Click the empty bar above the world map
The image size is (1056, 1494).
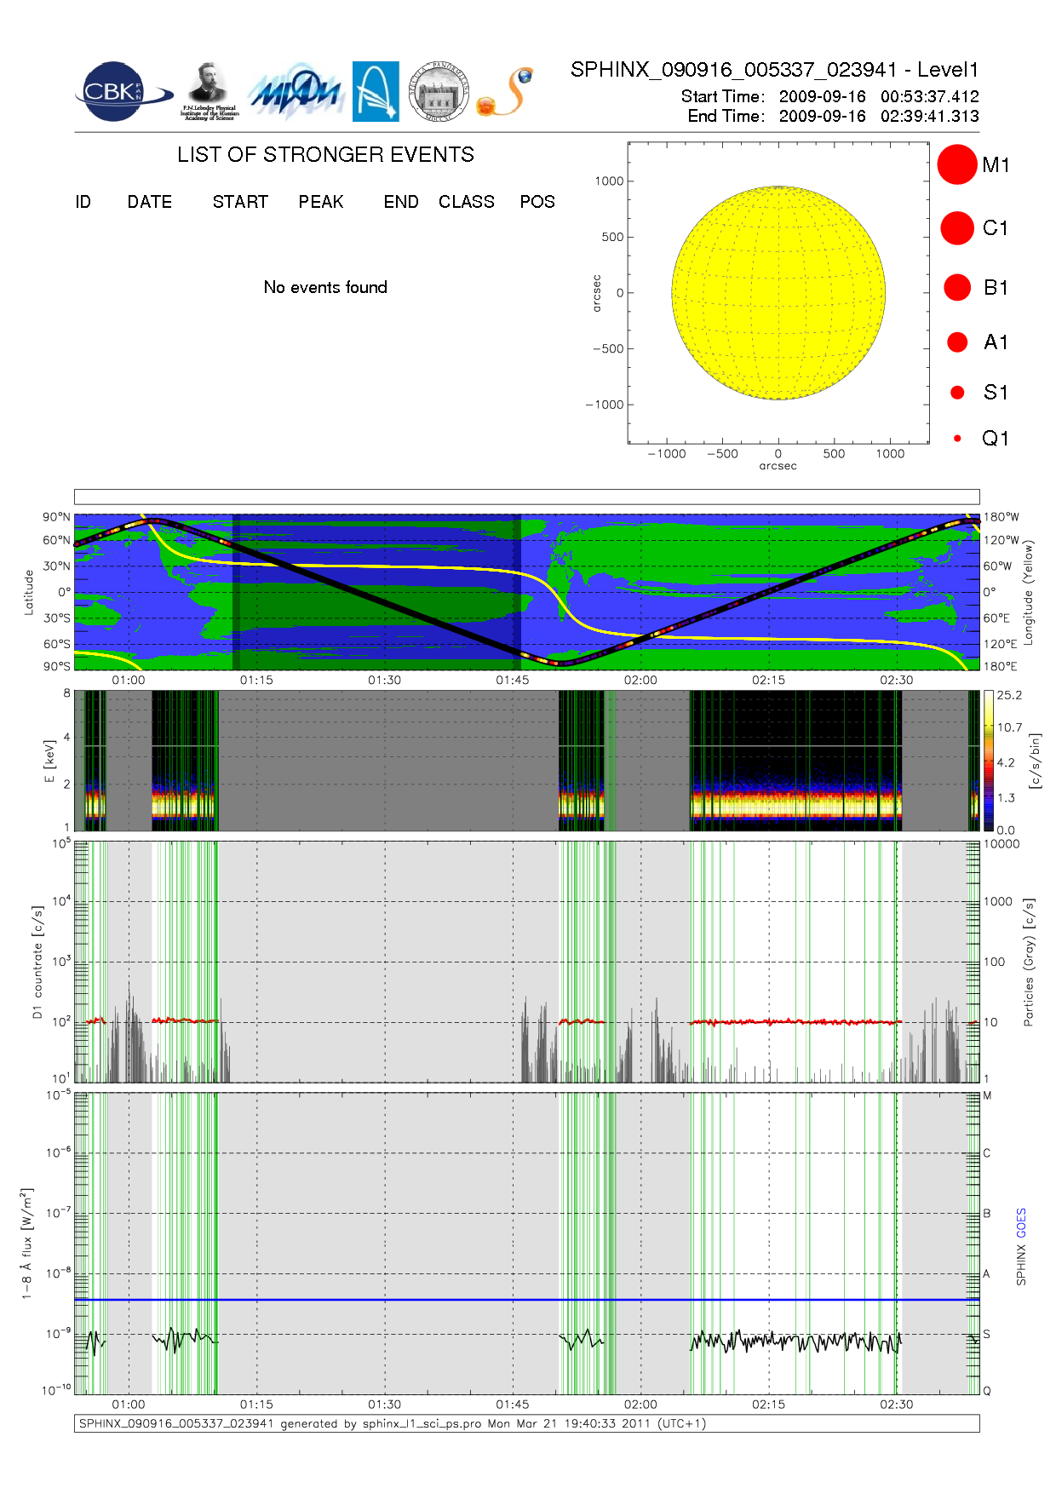tap(526, 497)
